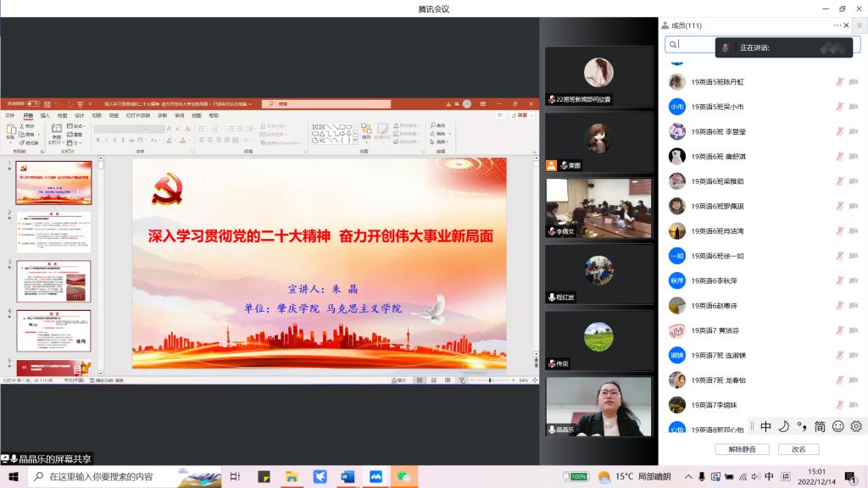This screenshot has height=488, width=868.
Task: Open the 设计 (Design) ribbon tab in PowerPoint
Action: [x=79, y=115]
